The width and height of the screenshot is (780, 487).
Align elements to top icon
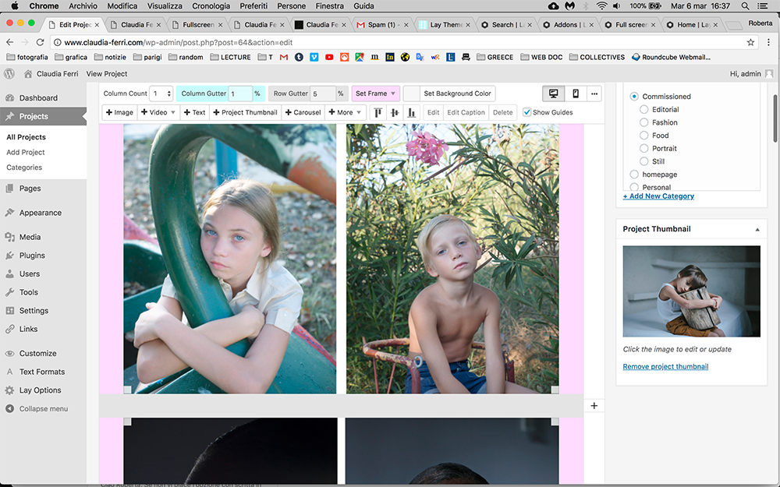tap(378, 112)
